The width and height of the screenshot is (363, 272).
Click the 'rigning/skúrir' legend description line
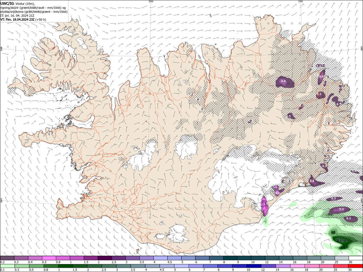(x=33, y=8)
